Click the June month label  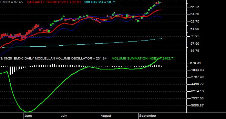tap(28, 116)
